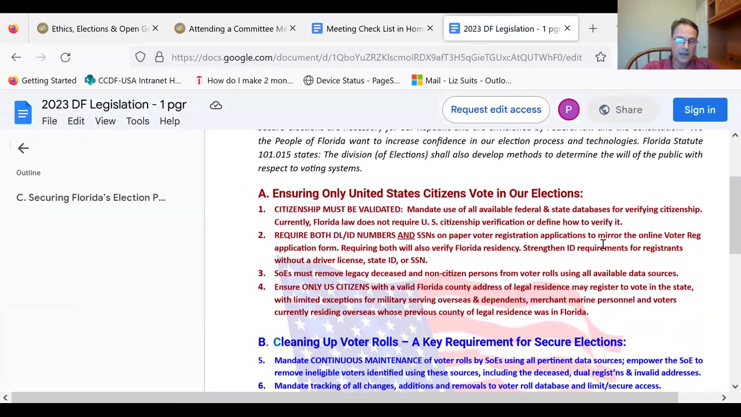Open a new browser tab
The image size is (741, 417).
pyautogui.click(x=593, y=28)
